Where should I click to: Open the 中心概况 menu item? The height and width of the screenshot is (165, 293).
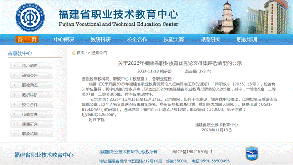tap(64, 40)
